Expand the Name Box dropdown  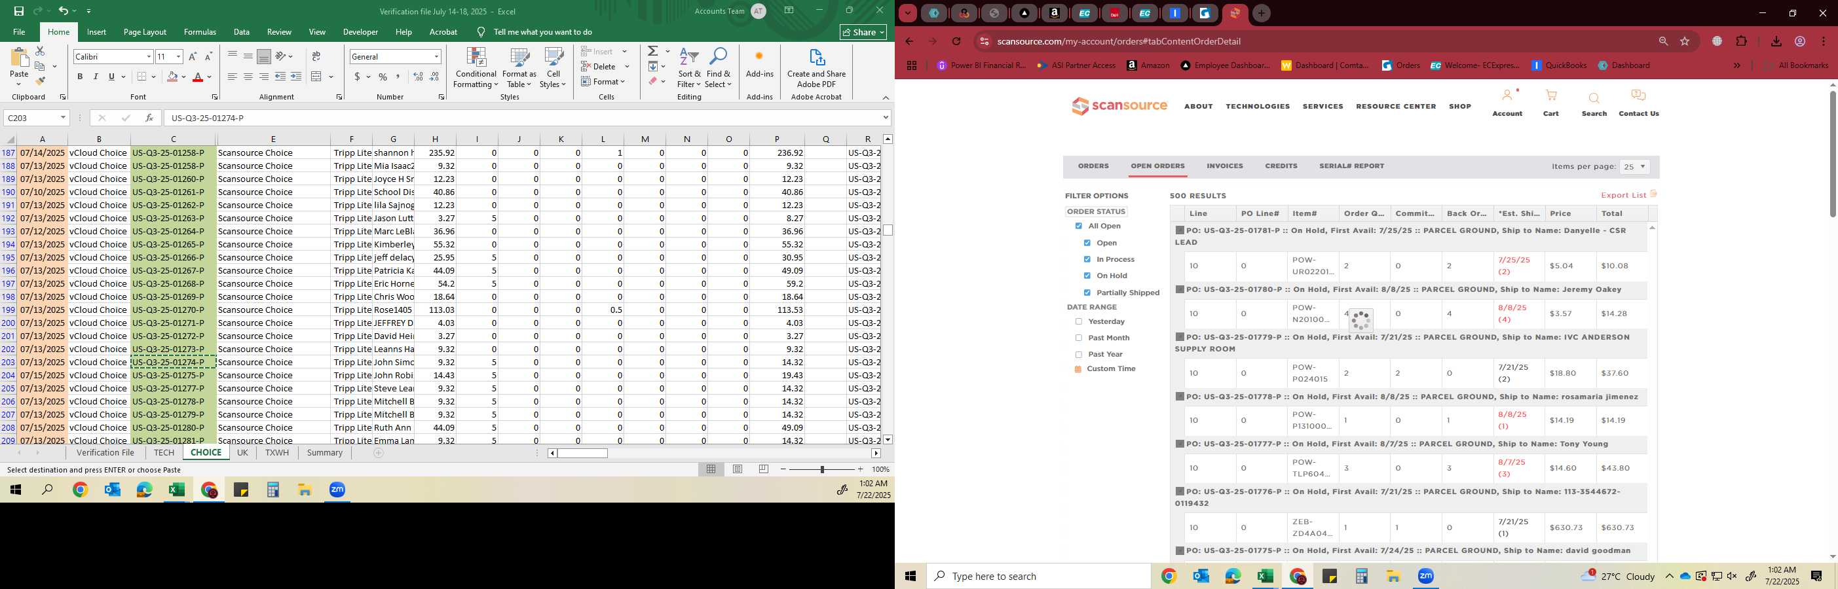coord(63,118)
